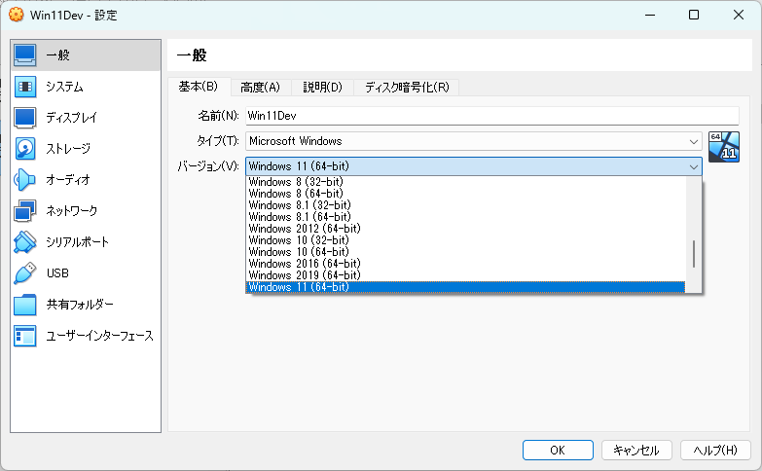The width and height of the screenshot is (762, 471).
Task: Click the Windows 11 64-bit OS badge icon
Action: point(724,147)
